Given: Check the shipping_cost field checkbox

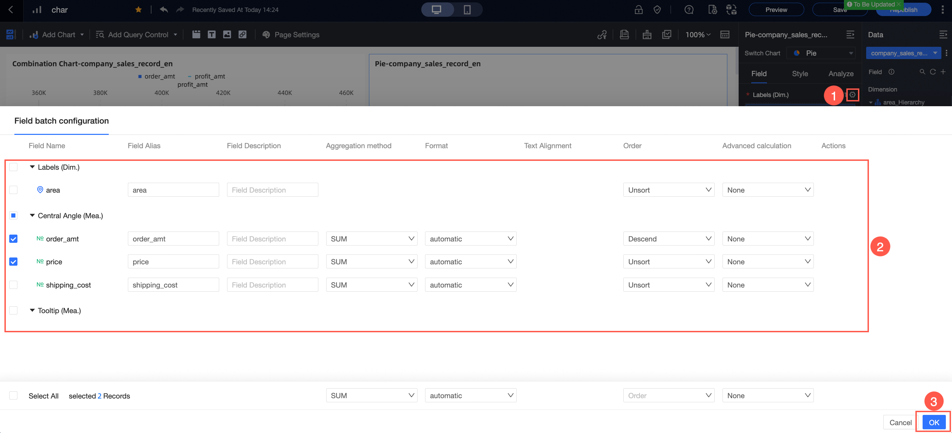Looking at the screenshot, I should 13,284.
